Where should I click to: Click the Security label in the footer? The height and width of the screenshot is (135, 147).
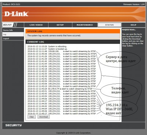(x=13, y=125)
